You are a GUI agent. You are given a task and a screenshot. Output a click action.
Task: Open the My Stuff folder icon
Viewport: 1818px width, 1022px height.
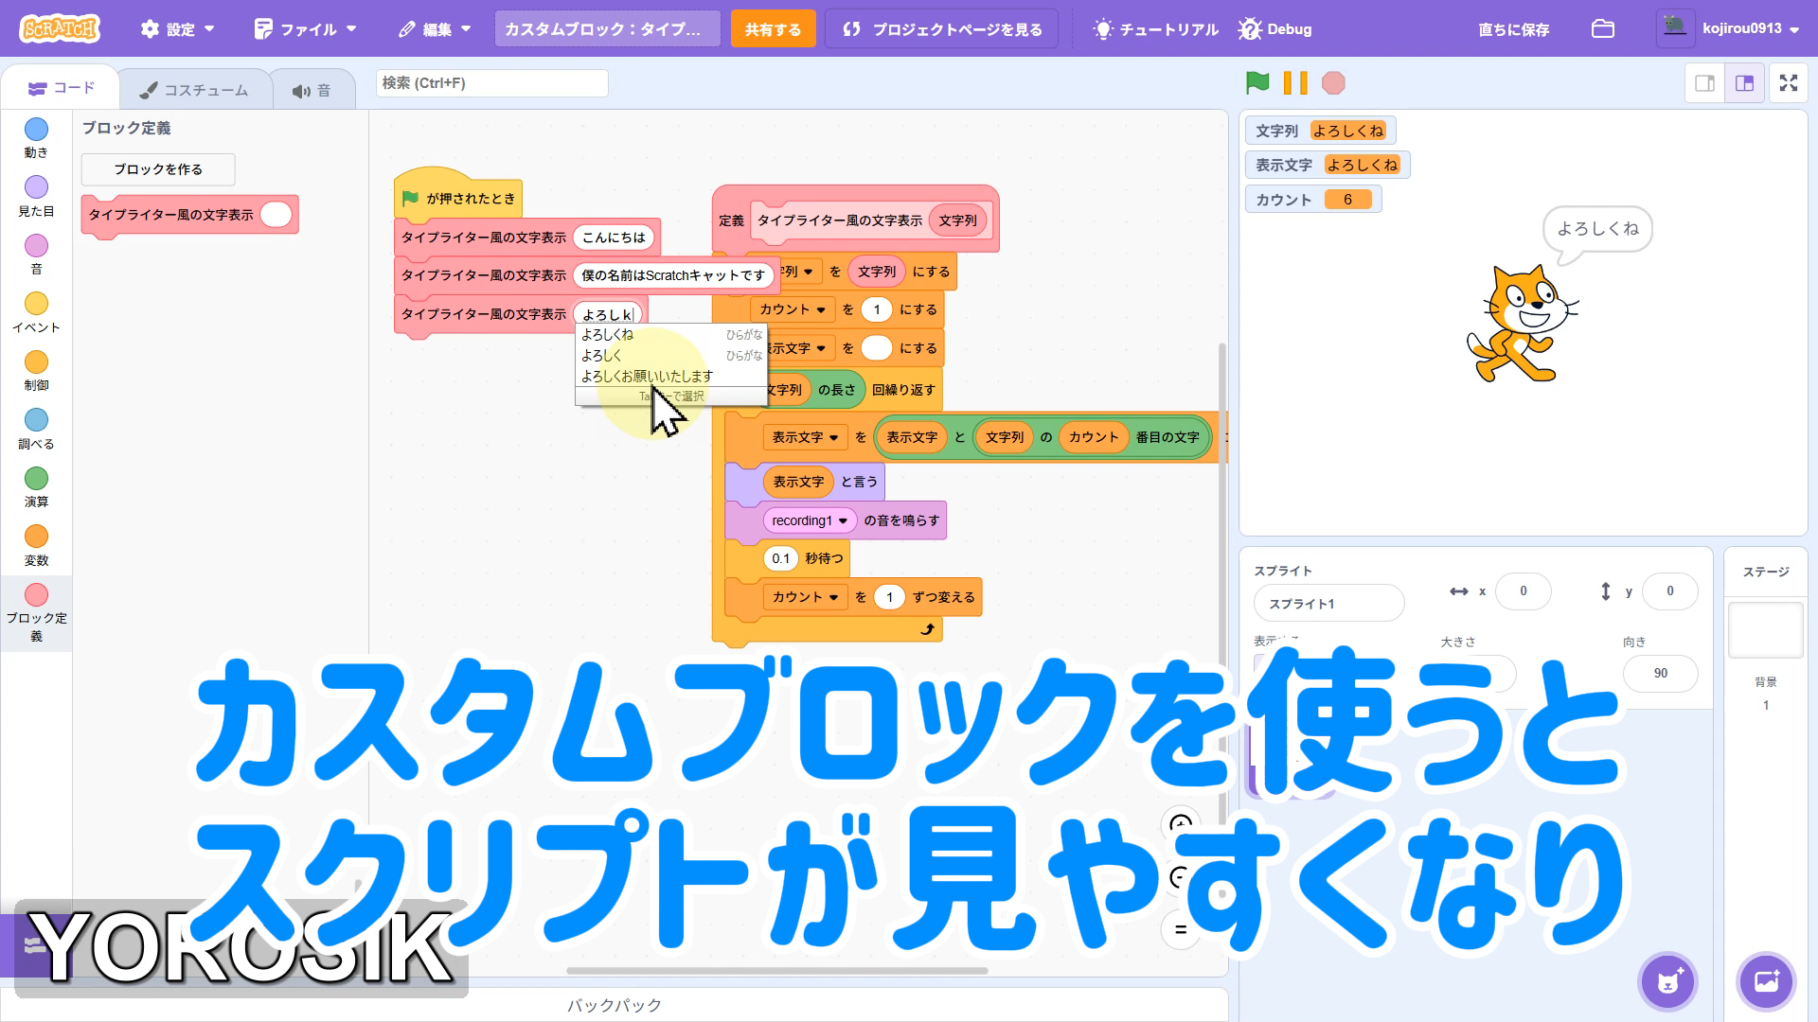[x=1602, y=28]
